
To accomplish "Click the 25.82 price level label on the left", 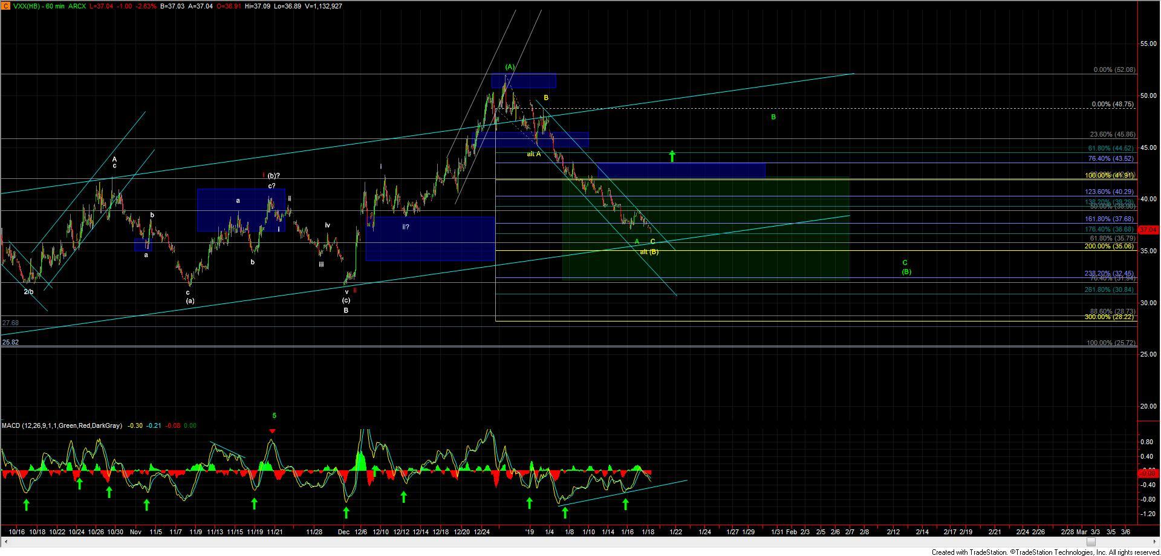I will tap(10, 342).
